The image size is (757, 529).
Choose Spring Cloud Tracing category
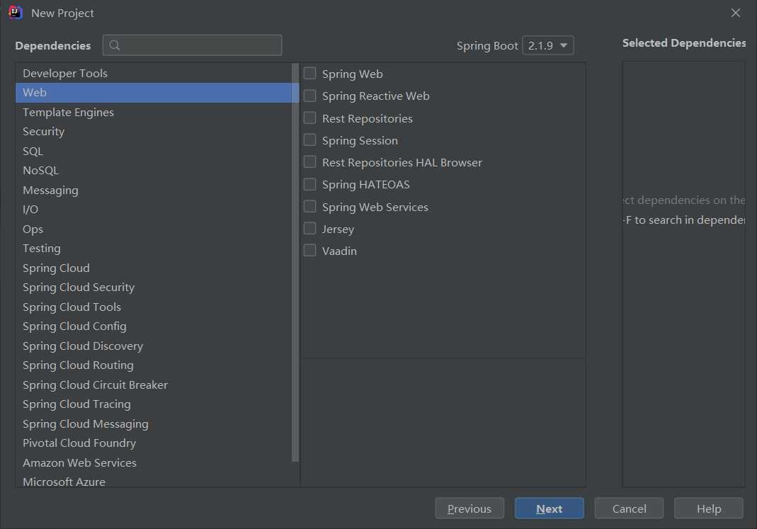click(154, 404)
